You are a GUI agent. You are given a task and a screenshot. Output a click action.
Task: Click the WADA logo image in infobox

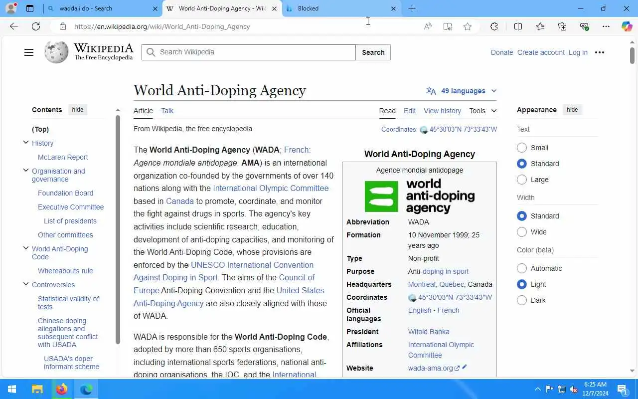[x=420, y=197]
